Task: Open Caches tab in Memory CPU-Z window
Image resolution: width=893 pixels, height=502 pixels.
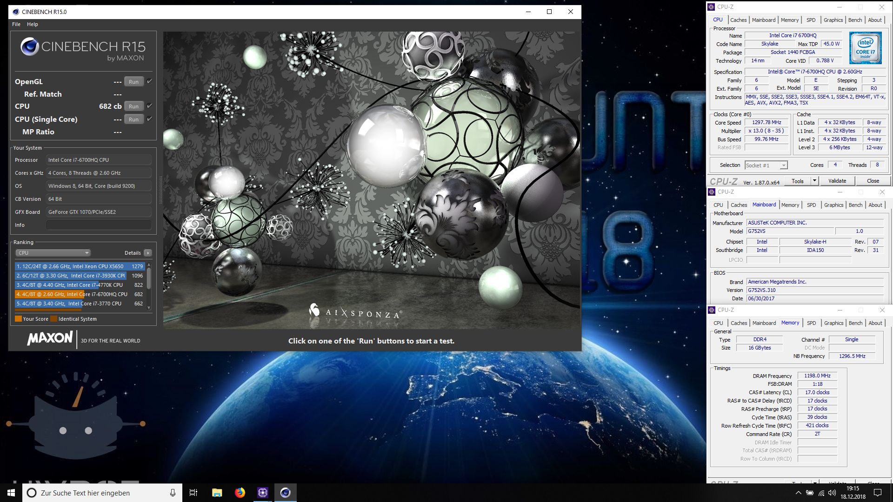Action: 739,323
